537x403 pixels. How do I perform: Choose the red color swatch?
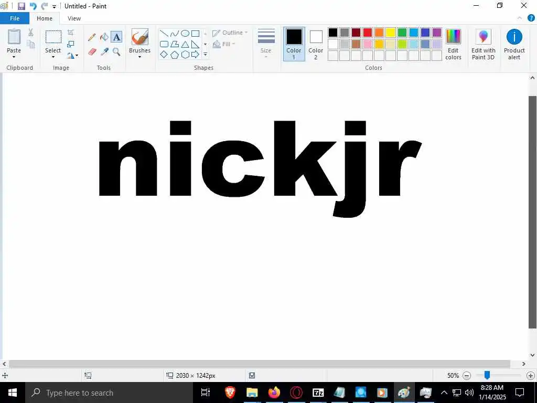pos(368,33)
